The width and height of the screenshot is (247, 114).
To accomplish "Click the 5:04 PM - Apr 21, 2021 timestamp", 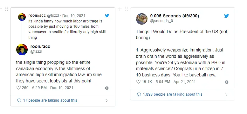I will [176, 82].
